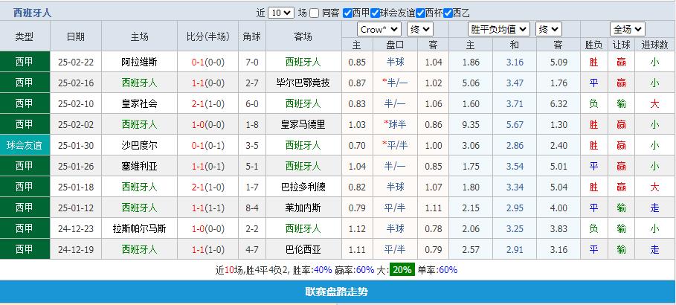Open the recent matches count dropdown showing 10
The image size is (676, 305).
(280, 13)
